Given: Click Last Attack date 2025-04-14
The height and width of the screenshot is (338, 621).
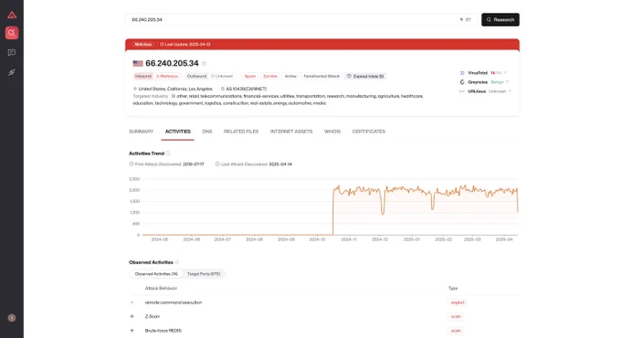Looking at the screenshot, I should point(280,164).
